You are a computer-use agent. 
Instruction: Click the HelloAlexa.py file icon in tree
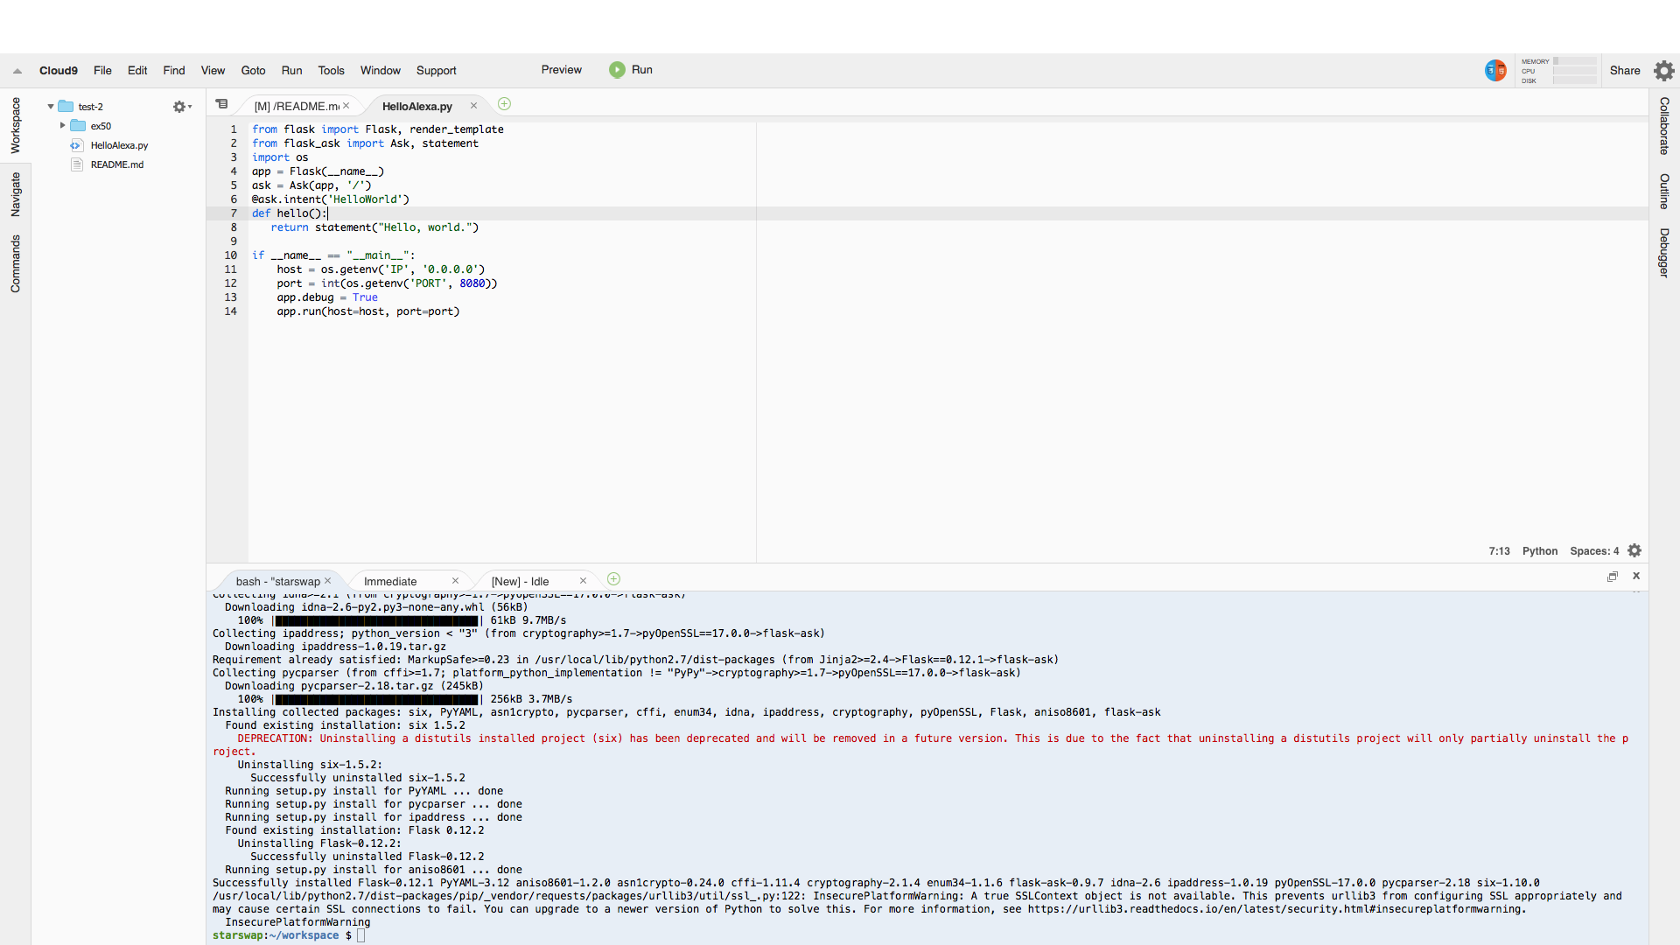point(77,145)
